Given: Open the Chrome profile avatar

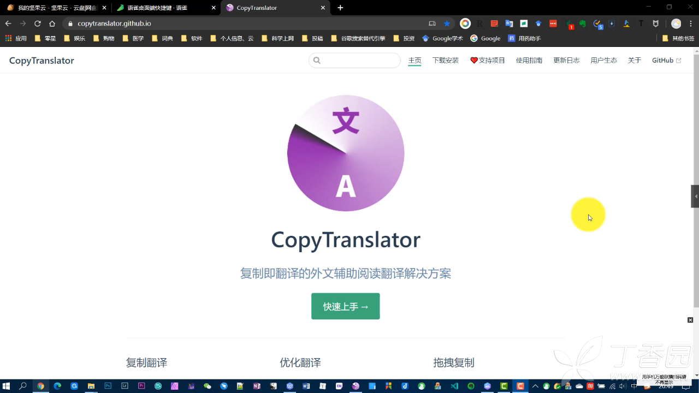Looking at the screenshot, I should tap(676, 23).
